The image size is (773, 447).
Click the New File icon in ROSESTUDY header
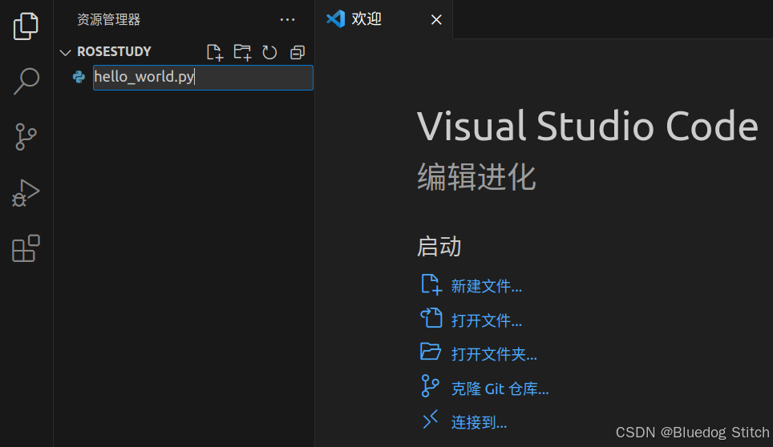tap(215, 52)
